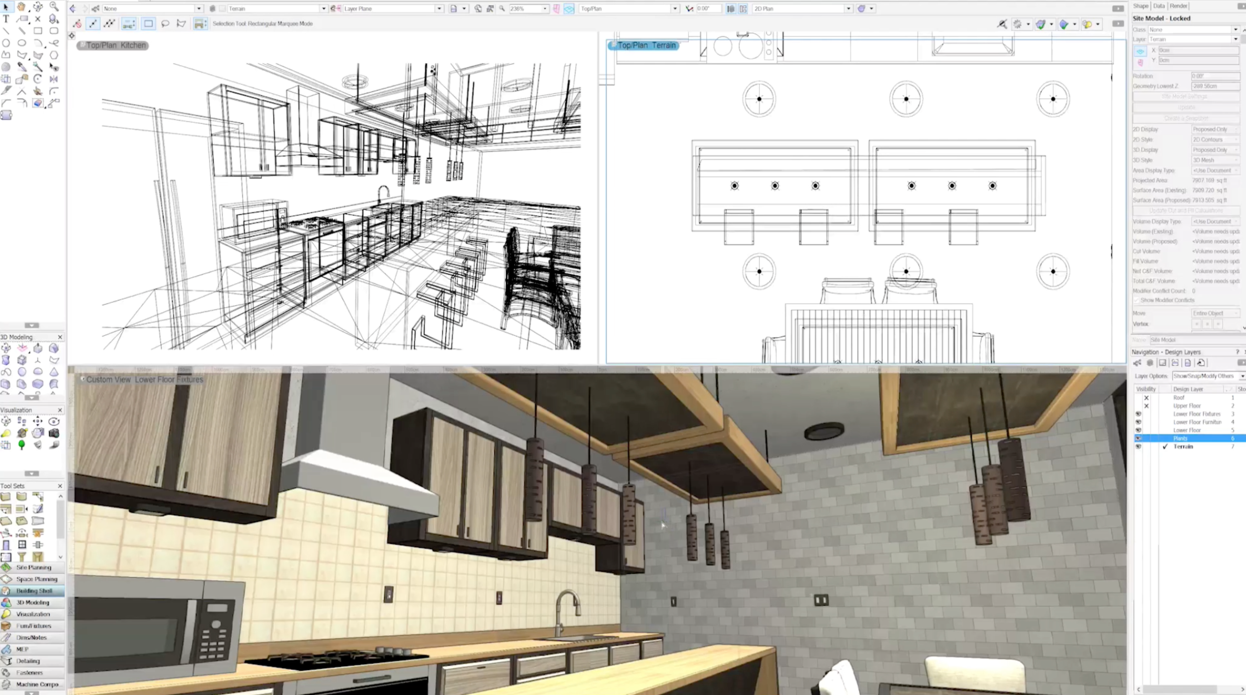The height and width of the screenshot is (695, 1246).
Task: Activate the Zoom magnifier tool
Action: [54, 7]
